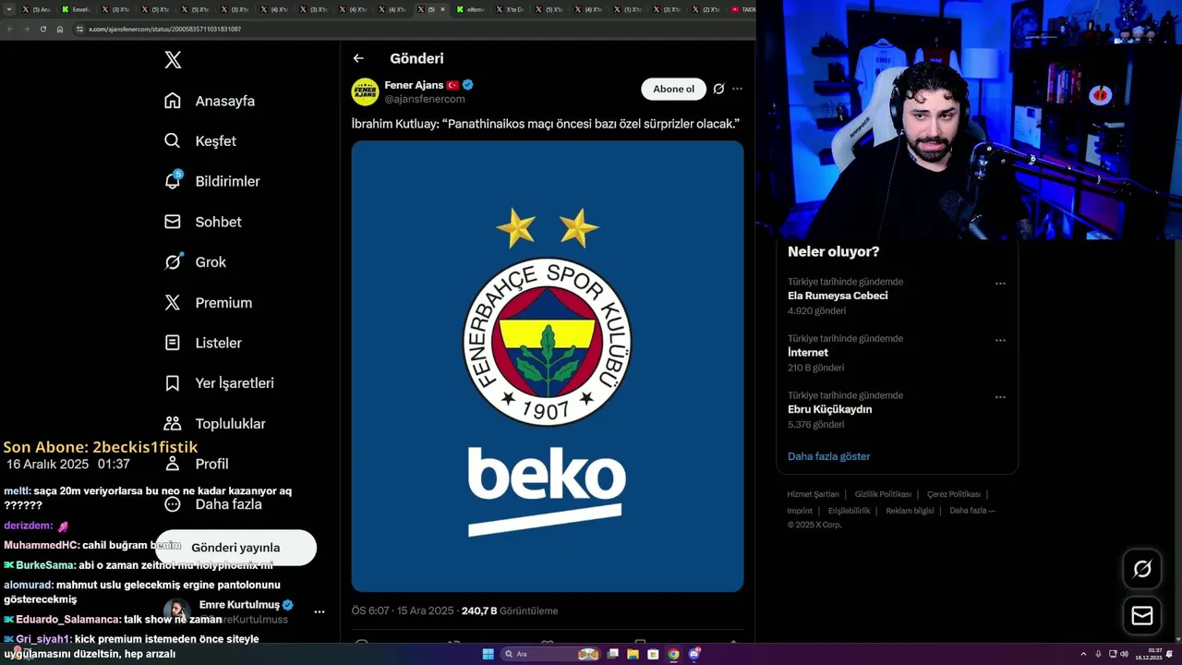Open the İnternet trending topic
Image resolution: width=1182 pixels, height=665 pixels.
point(808,353)
